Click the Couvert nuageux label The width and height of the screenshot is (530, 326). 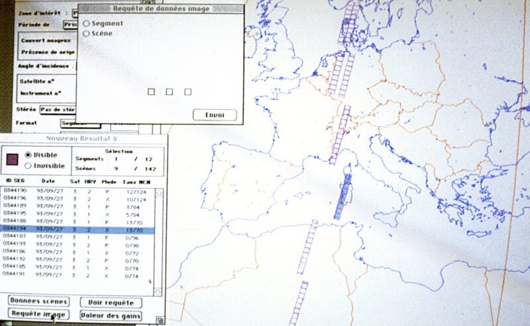(x=46, y=40)
